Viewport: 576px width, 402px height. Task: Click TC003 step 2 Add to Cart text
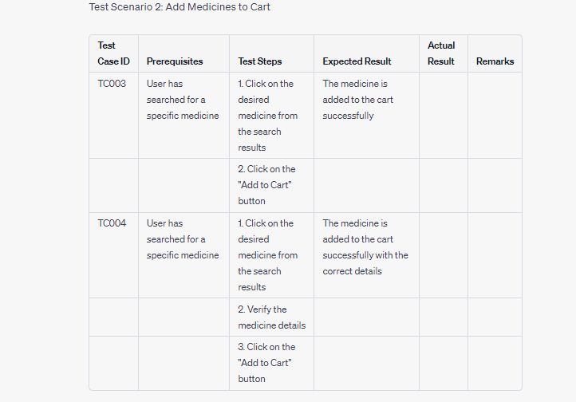266,185
